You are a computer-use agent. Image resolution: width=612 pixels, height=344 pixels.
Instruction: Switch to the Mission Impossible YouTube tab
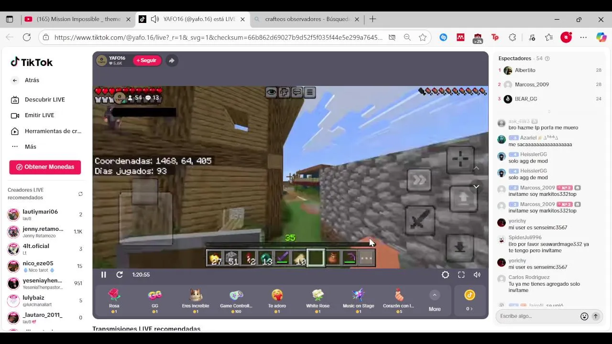coord(78,19)
